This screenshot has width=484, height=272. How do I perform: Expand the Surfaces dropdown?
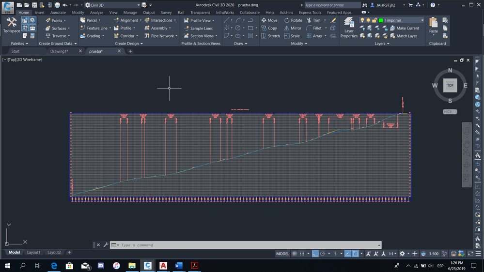[x=68, y=28]
